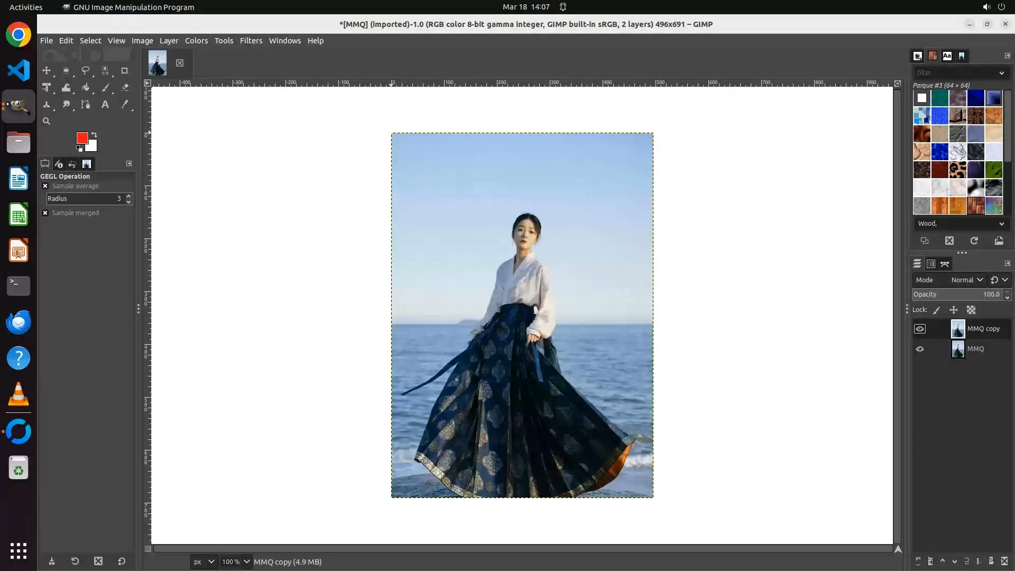Toggle Sample average checkbox
This screenshot has width=1015, height=571.
tap(45, 186)
